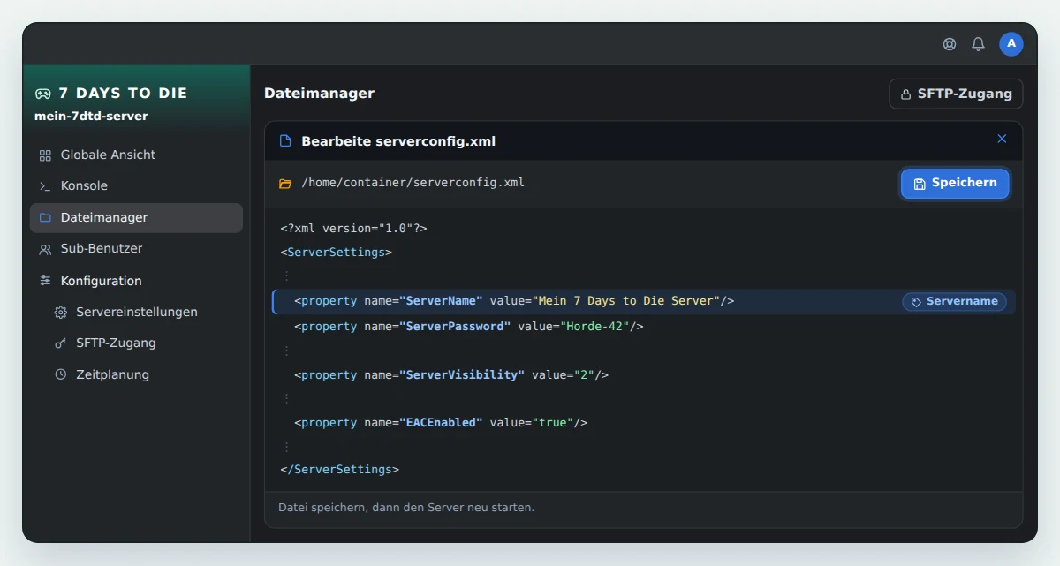Click the SFTP-Zugang button at top right
Image resolution: width=1060 pixels, height=566 pixels.
point(956,94)
